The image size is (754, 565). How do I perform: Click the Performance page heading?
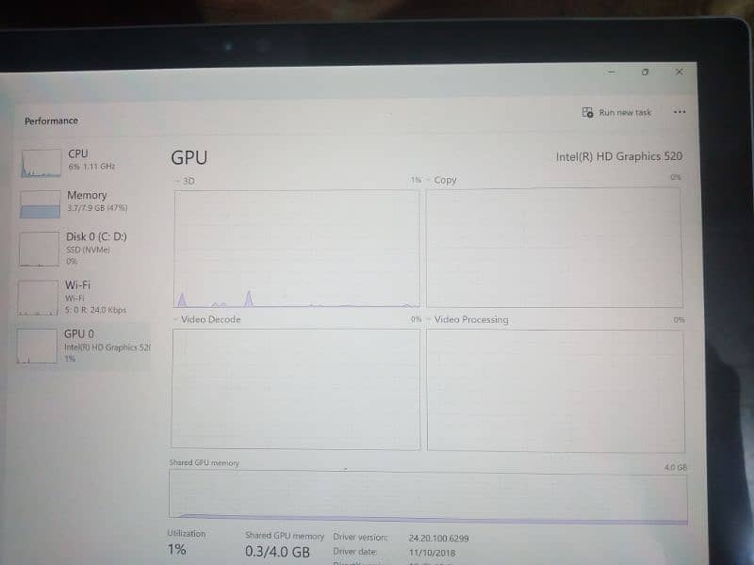[52, 121]
